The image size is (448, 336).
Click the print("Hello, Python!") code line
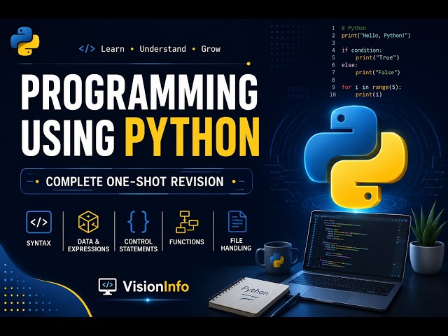376,36
